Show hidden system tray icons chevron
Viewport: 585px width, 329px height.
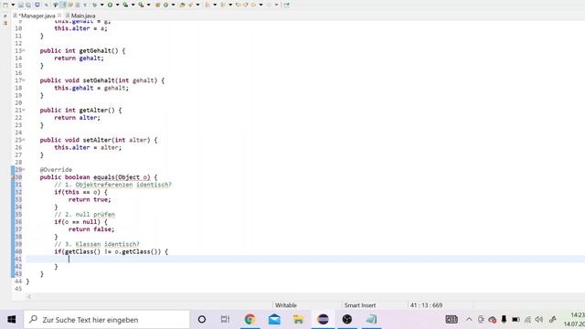click(x=469, y=319)
